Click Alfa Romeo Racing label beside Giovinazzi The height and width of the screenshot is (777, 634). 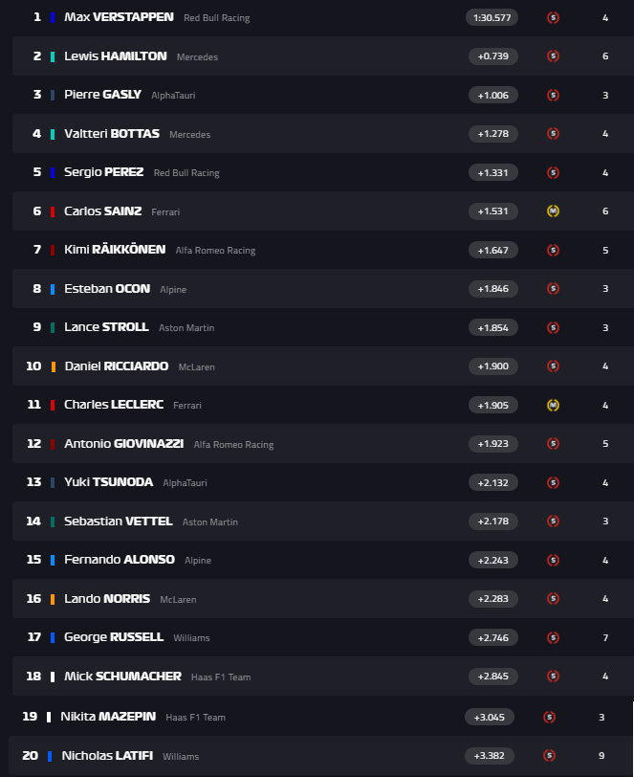[233, 445]
